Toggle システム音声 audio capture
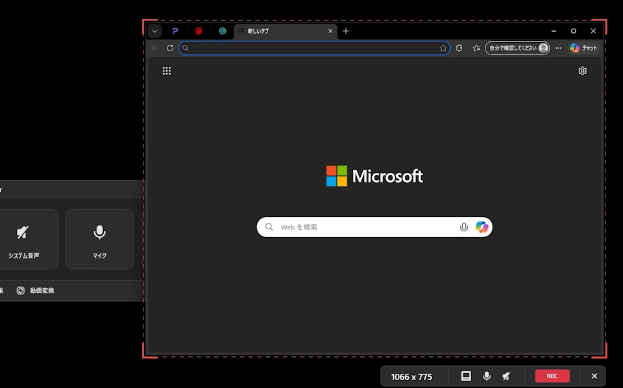This screenshot has width=623, height=388. [23, 238]
